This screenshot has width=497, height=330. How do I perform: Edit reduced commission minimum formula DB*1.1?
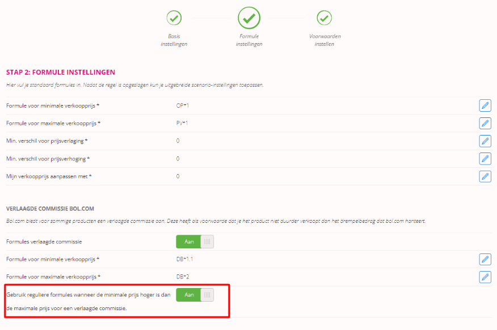pos(485,259)
